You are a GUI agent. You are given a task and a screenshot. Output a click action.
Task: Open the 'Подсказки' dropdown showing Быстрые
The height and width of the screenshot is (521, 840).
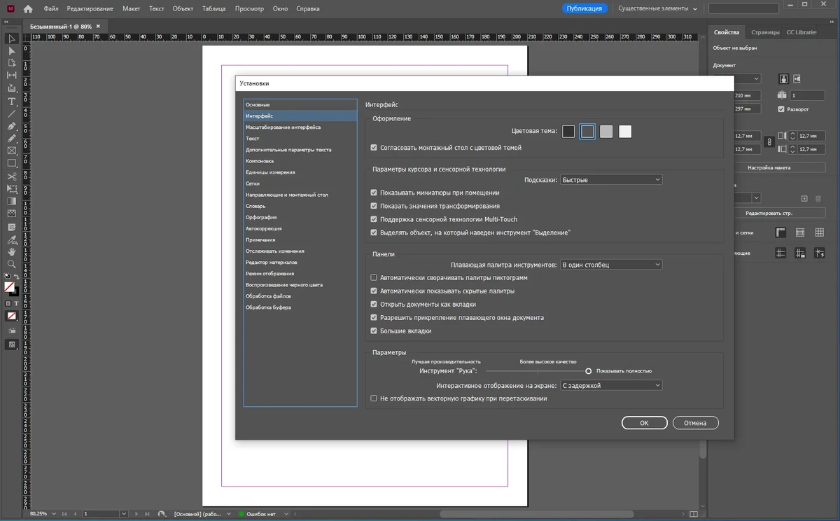click(x=611, y=180)
